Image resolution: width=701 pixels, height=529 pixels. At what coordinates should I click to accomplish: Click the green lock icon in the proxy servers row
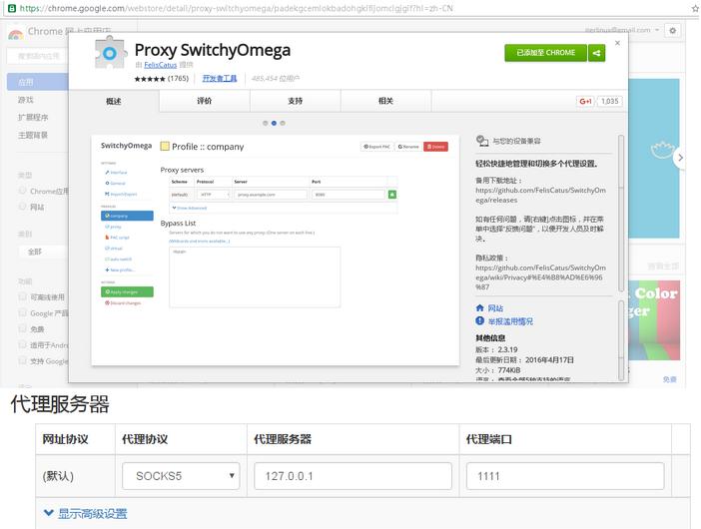click(x=392, y=195)
